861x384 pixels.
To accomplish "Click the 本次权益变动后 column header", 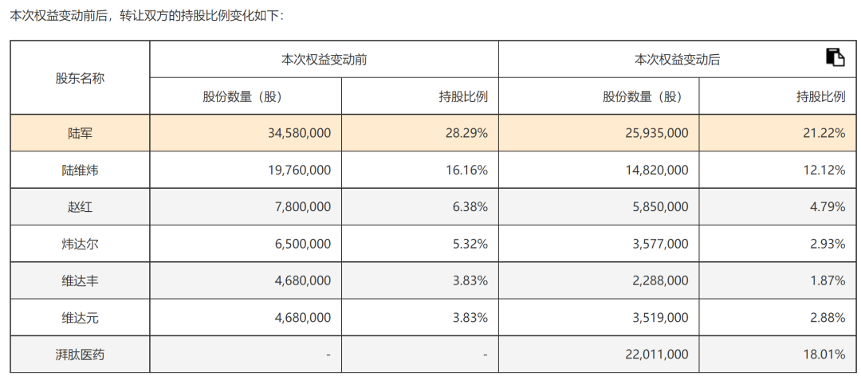I will point(677,59).
